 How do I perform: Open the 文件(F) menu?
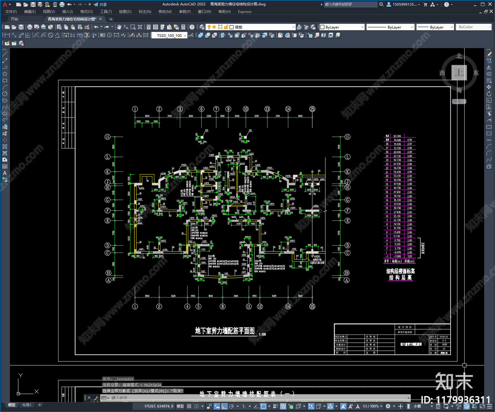11,12
